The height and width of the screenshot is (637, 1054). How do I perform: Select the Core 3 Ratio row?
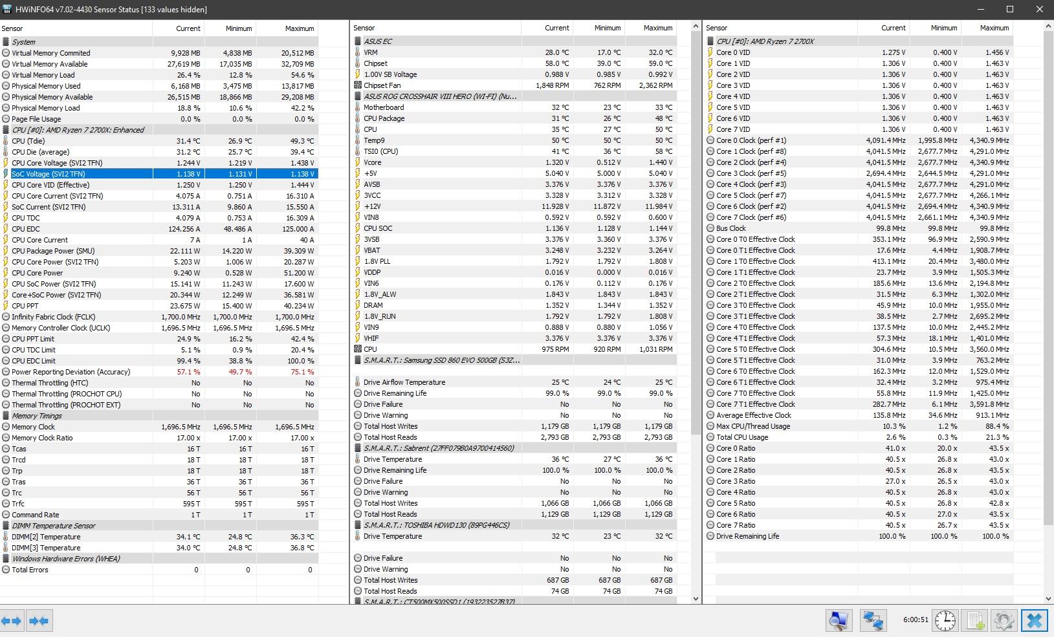[x=858, y=481]
